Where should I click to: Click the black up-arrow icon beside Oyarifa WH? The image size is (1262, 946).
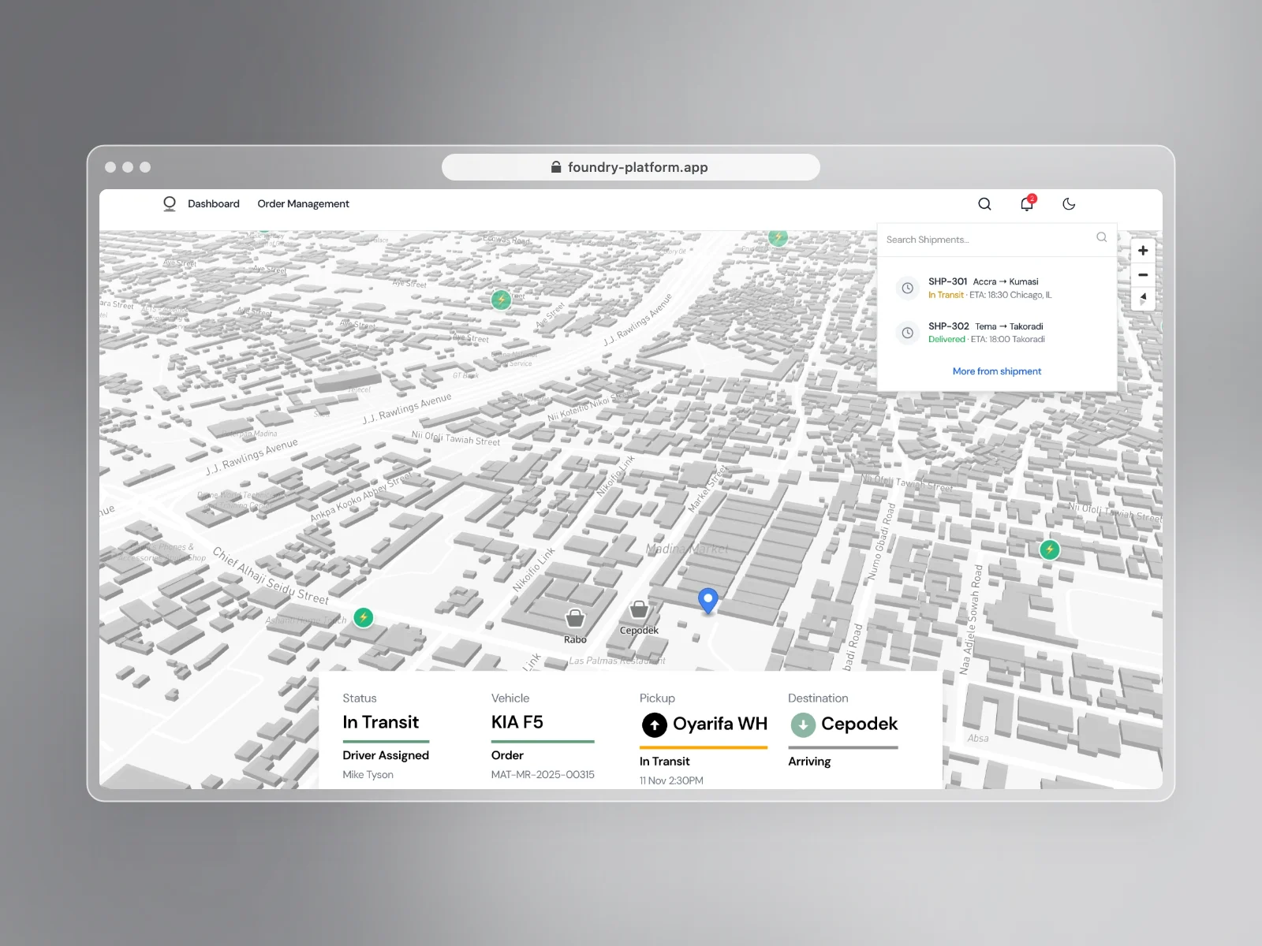pyautogui.click(x=654, y=724)
